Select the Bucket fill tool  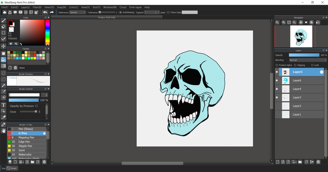(x=3, y=60)
